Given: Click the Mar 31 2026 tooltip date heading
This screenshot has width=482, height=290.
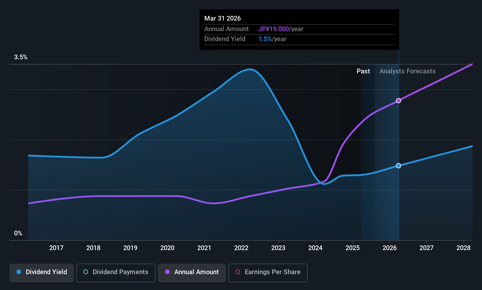Looking at the screenshot, I should point(223,18).
